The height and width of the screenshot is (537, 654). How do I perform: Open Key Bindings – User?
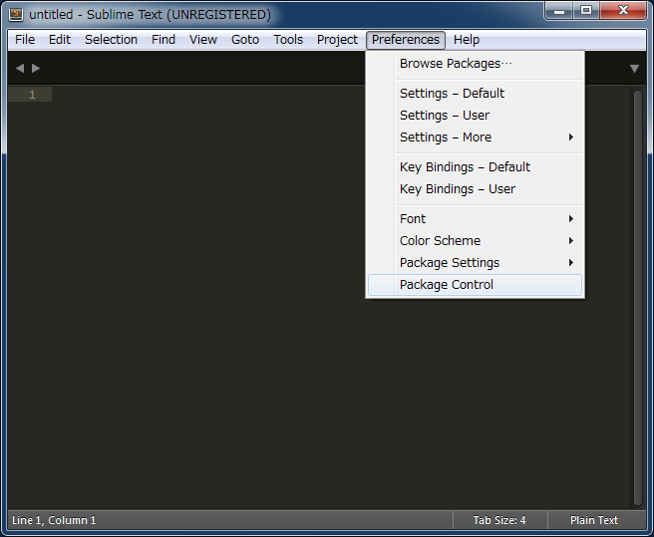475,189
